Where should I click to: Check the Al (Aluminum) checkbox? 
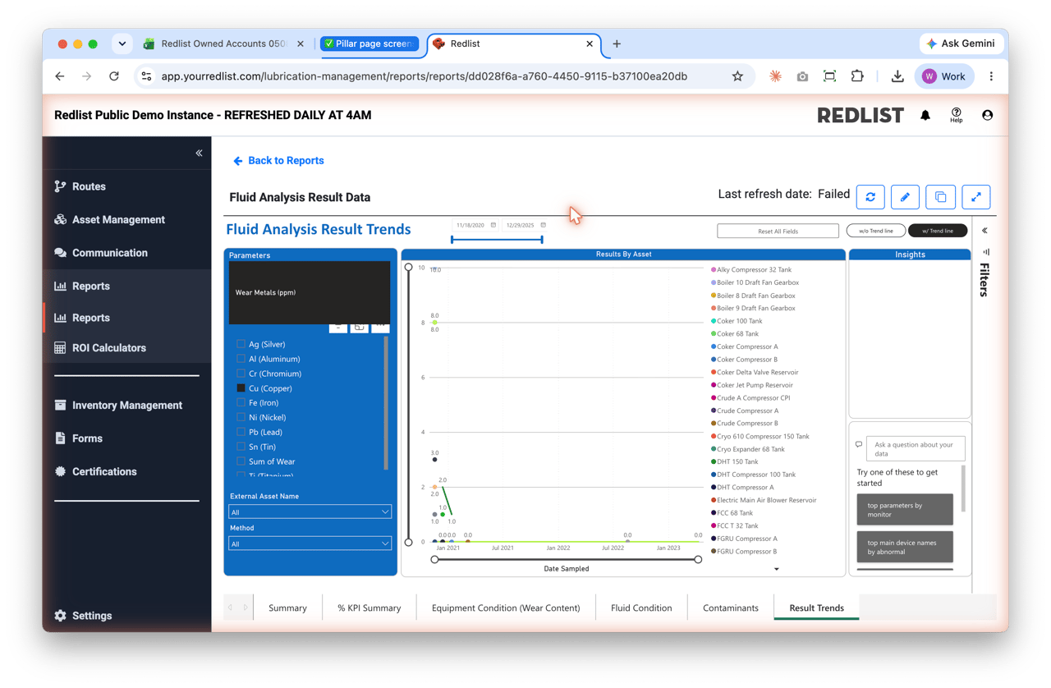[x=241, y=359]
